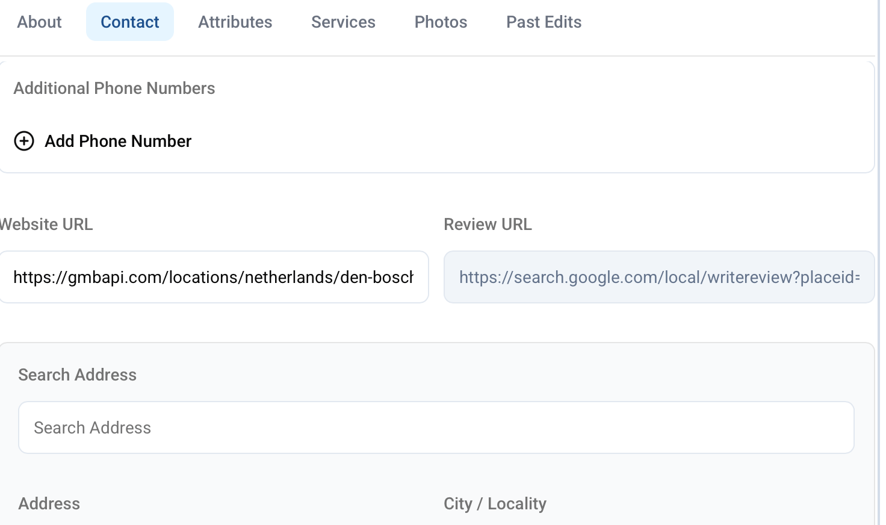Screen dimensions: 886x525
Task: Switch to the Attributes tab
Action: tap(235, 22)
